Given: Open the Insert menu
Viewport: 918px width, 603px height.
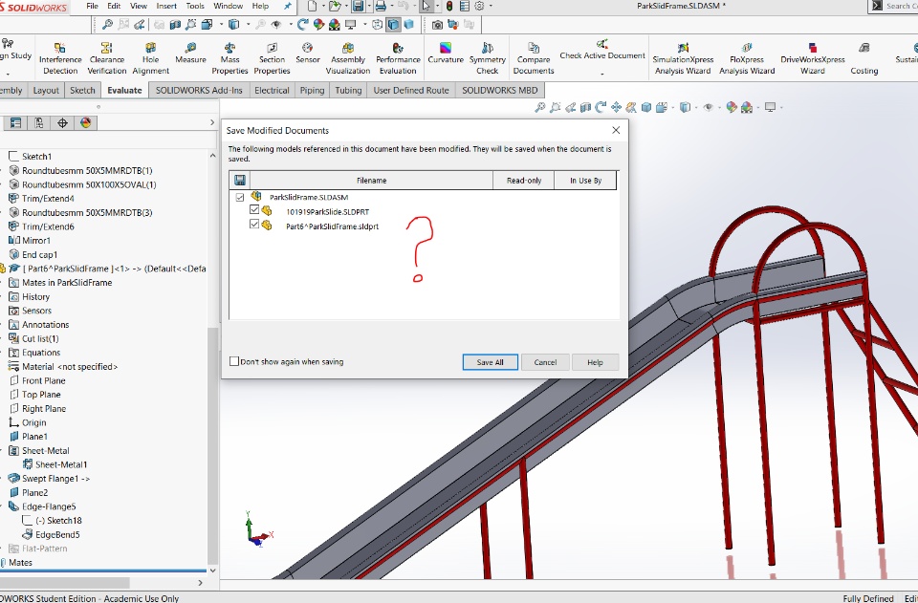Looking at the screenshot, I should pyautogui.click(x=166, y=6).
